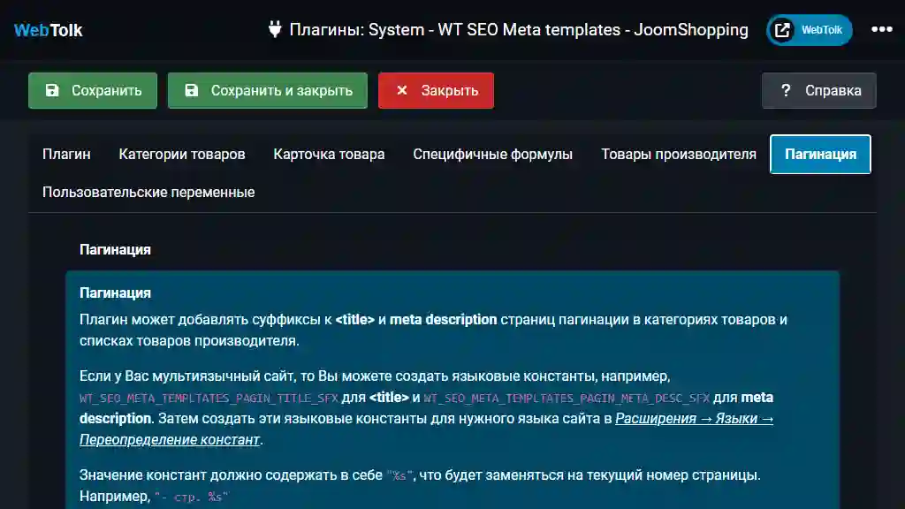Click the Пагинация fieldset heading above the info box
Viewport: 905px width, 509px height.
pyautogui.click(x=116, y=250)
